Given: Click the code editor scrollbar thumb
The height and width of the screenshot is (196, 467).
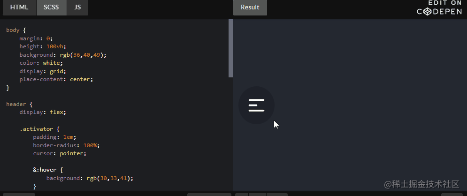Looking at the screenshot, I should (231, 48).
